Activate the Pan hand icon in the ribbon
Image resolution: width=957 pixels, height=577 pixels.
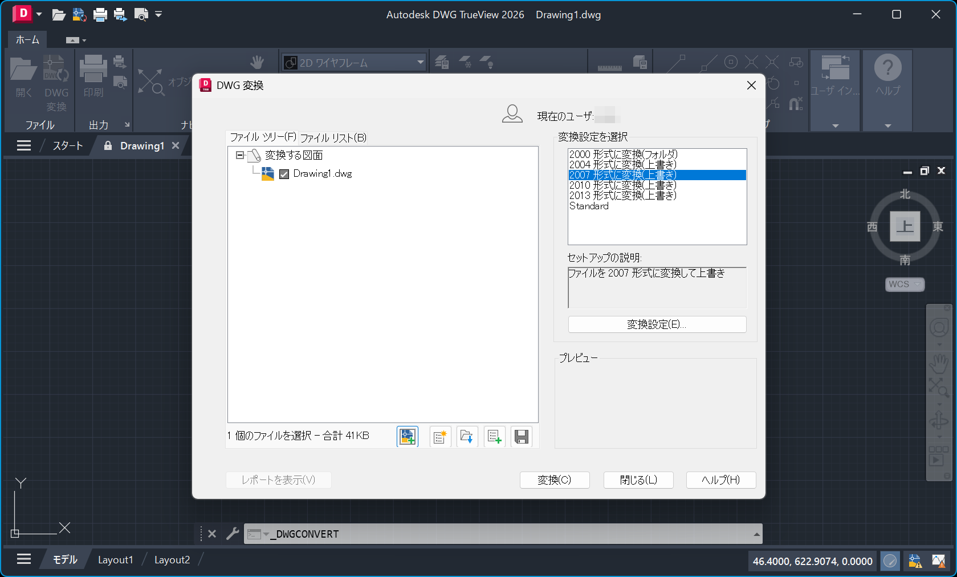click(x=258, y=62)
